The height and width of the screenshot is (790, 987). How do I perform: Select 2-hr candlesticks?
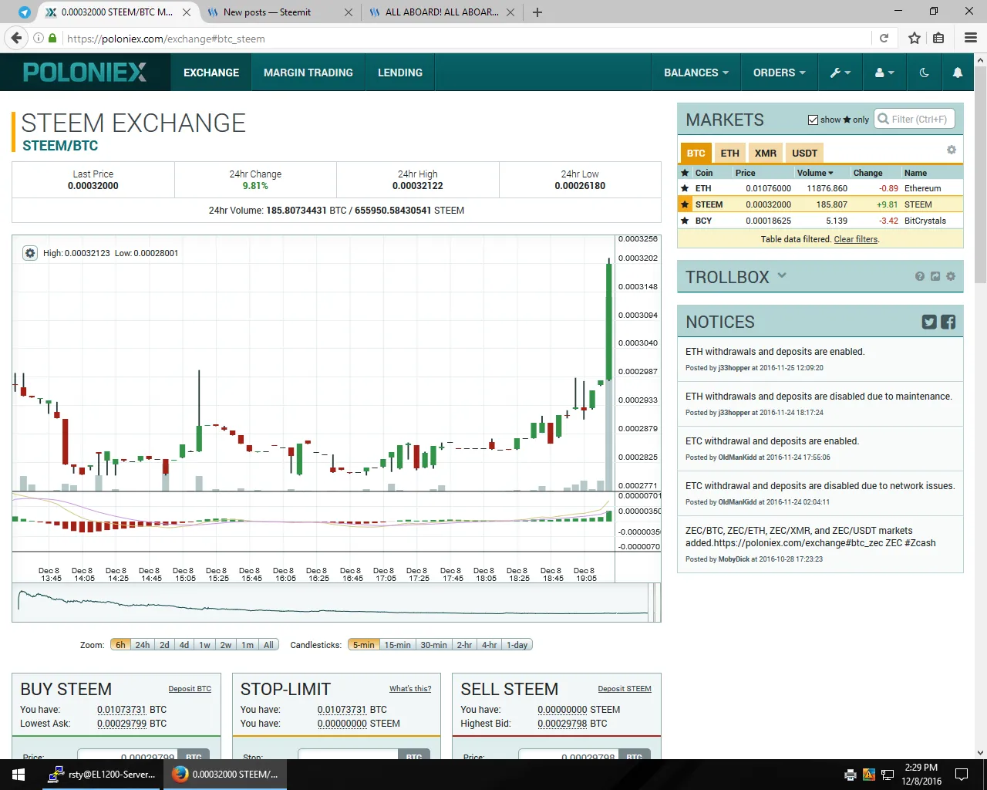(x=464, y=645)
